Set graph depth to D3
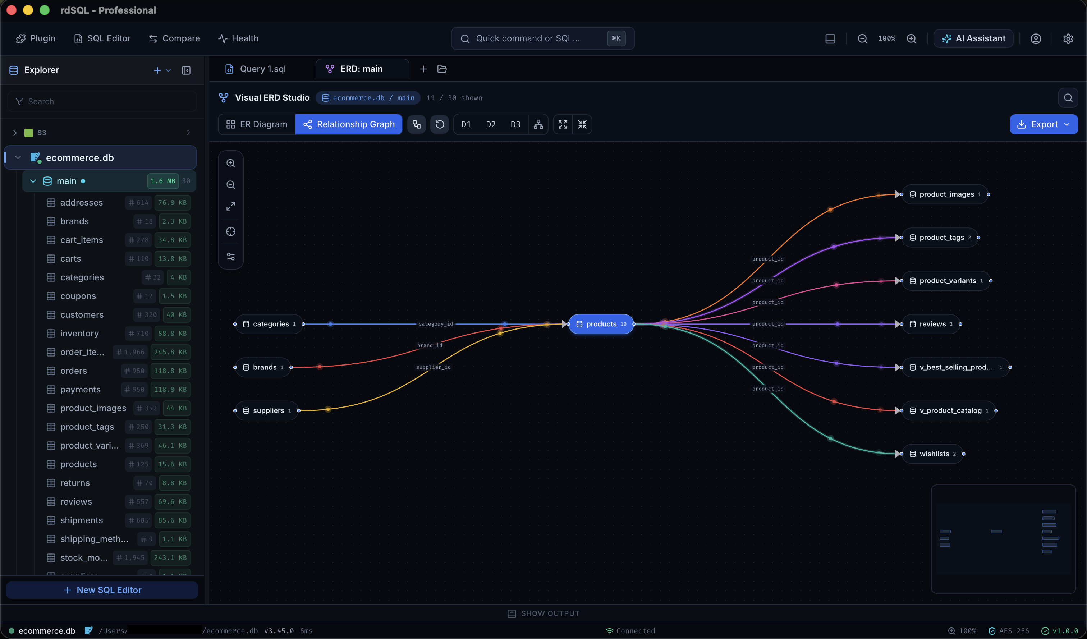1087x639 pixels. [515, 124]
